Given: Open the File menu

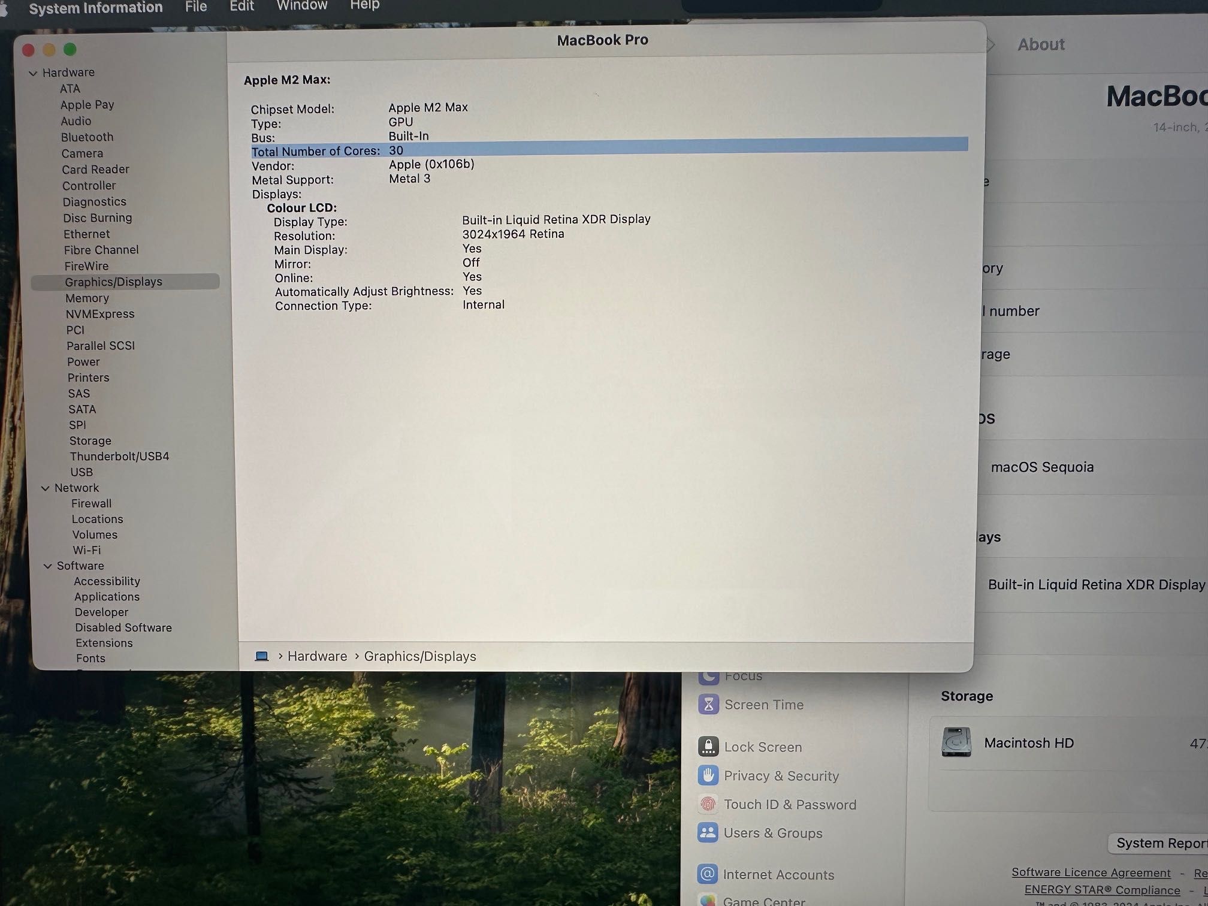Looking at the screenshot, I should click(196, 7).
